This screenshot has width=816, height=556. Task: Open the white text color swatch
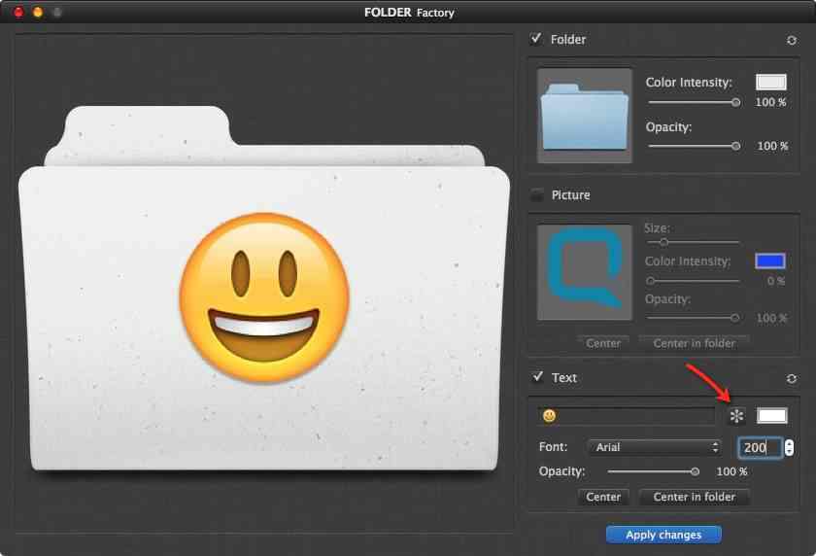[x=771, y=415]
